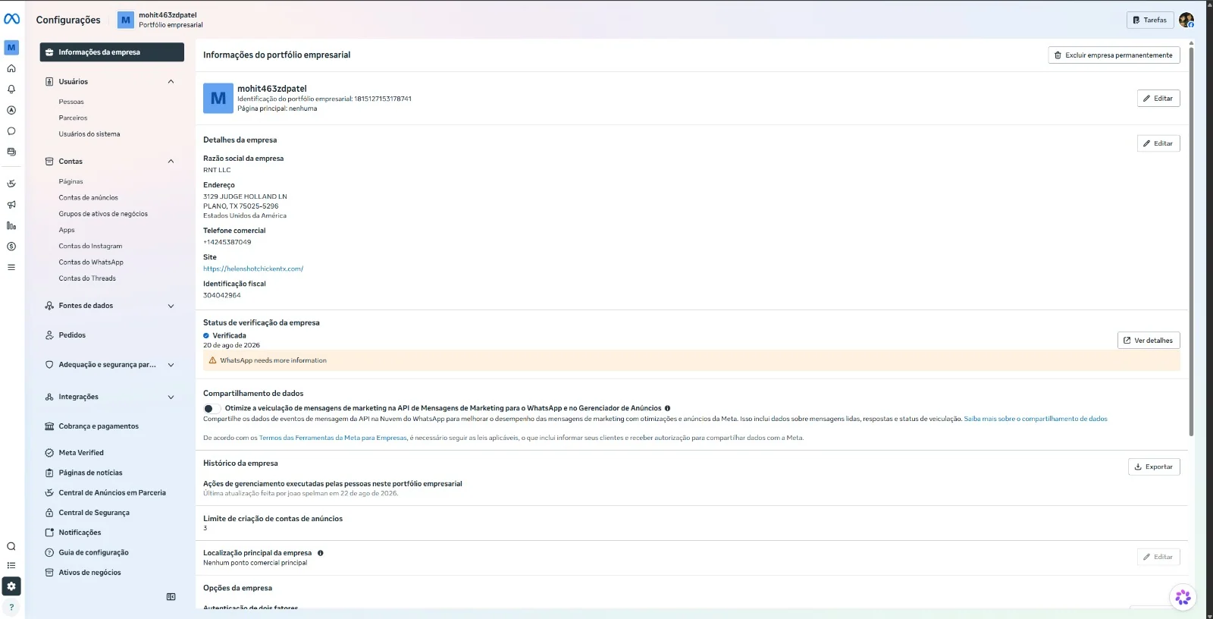Click the search magnifier icon in left rail

11,546
